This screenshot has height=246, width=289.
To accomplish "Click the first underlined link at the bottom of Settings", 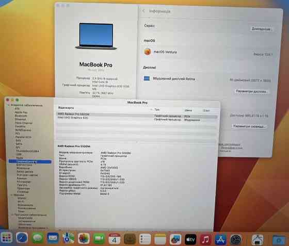I will [229, 144].
